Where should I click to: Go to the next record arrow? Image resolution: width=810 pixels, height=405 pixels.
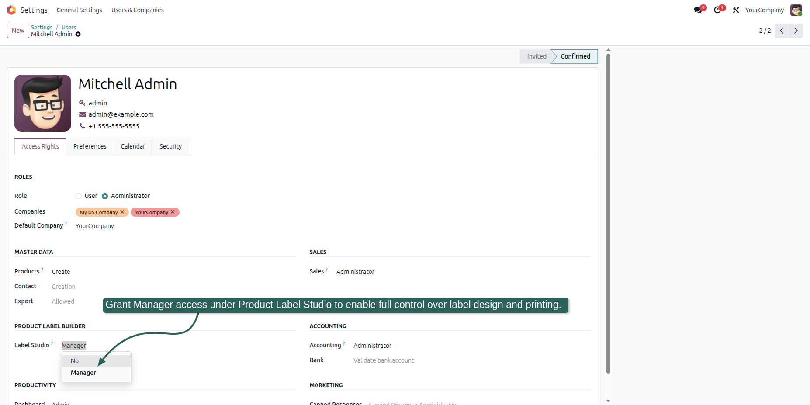click(x=796, y=31)
